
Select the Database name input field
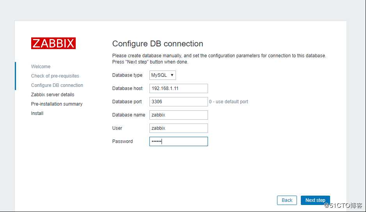179,115
